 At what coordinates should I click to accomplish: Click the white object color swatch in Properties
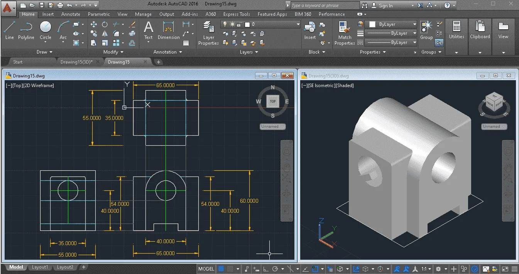point(372,24)
